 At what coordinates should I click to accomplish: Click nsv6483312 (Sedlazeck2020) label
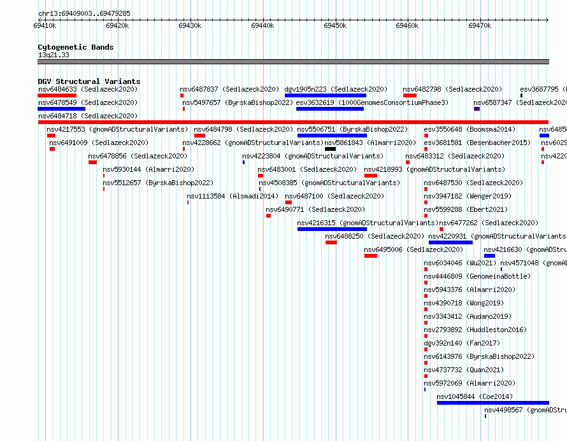pos(456,156)
